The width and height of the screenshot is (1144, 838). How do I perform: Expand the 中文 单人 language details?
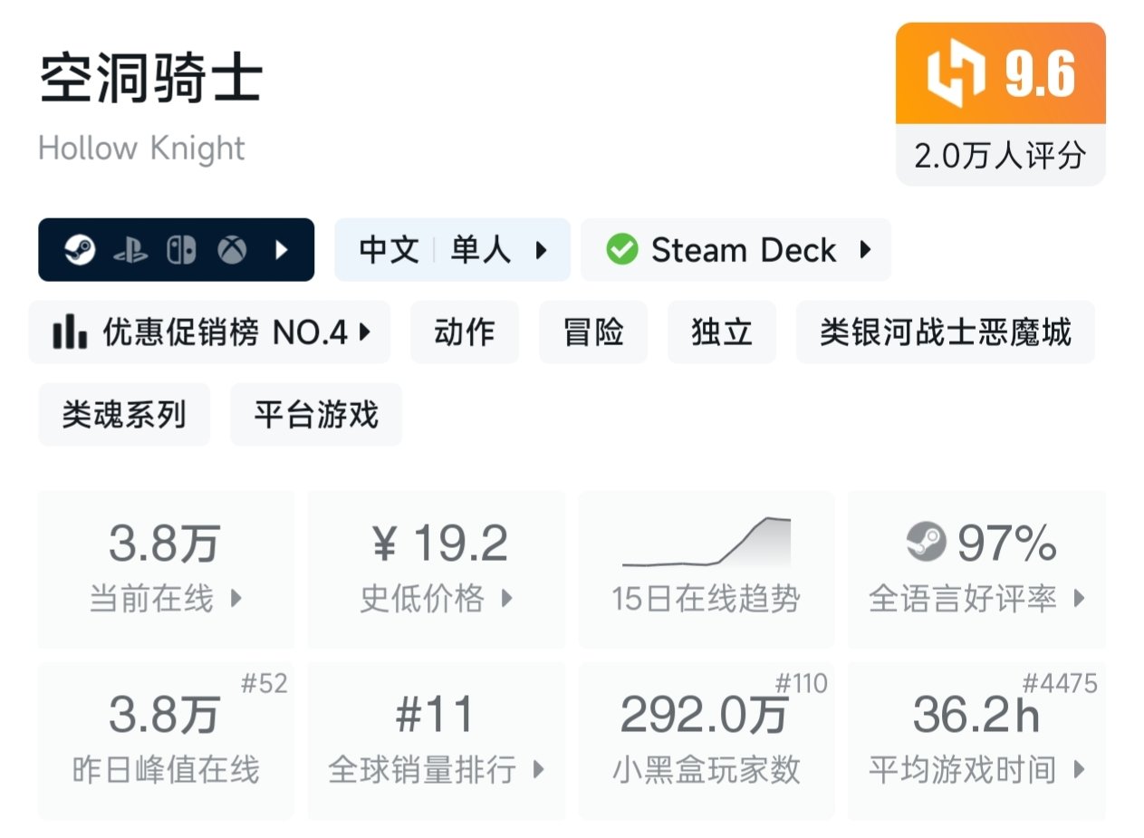click(x=453, y=250)
